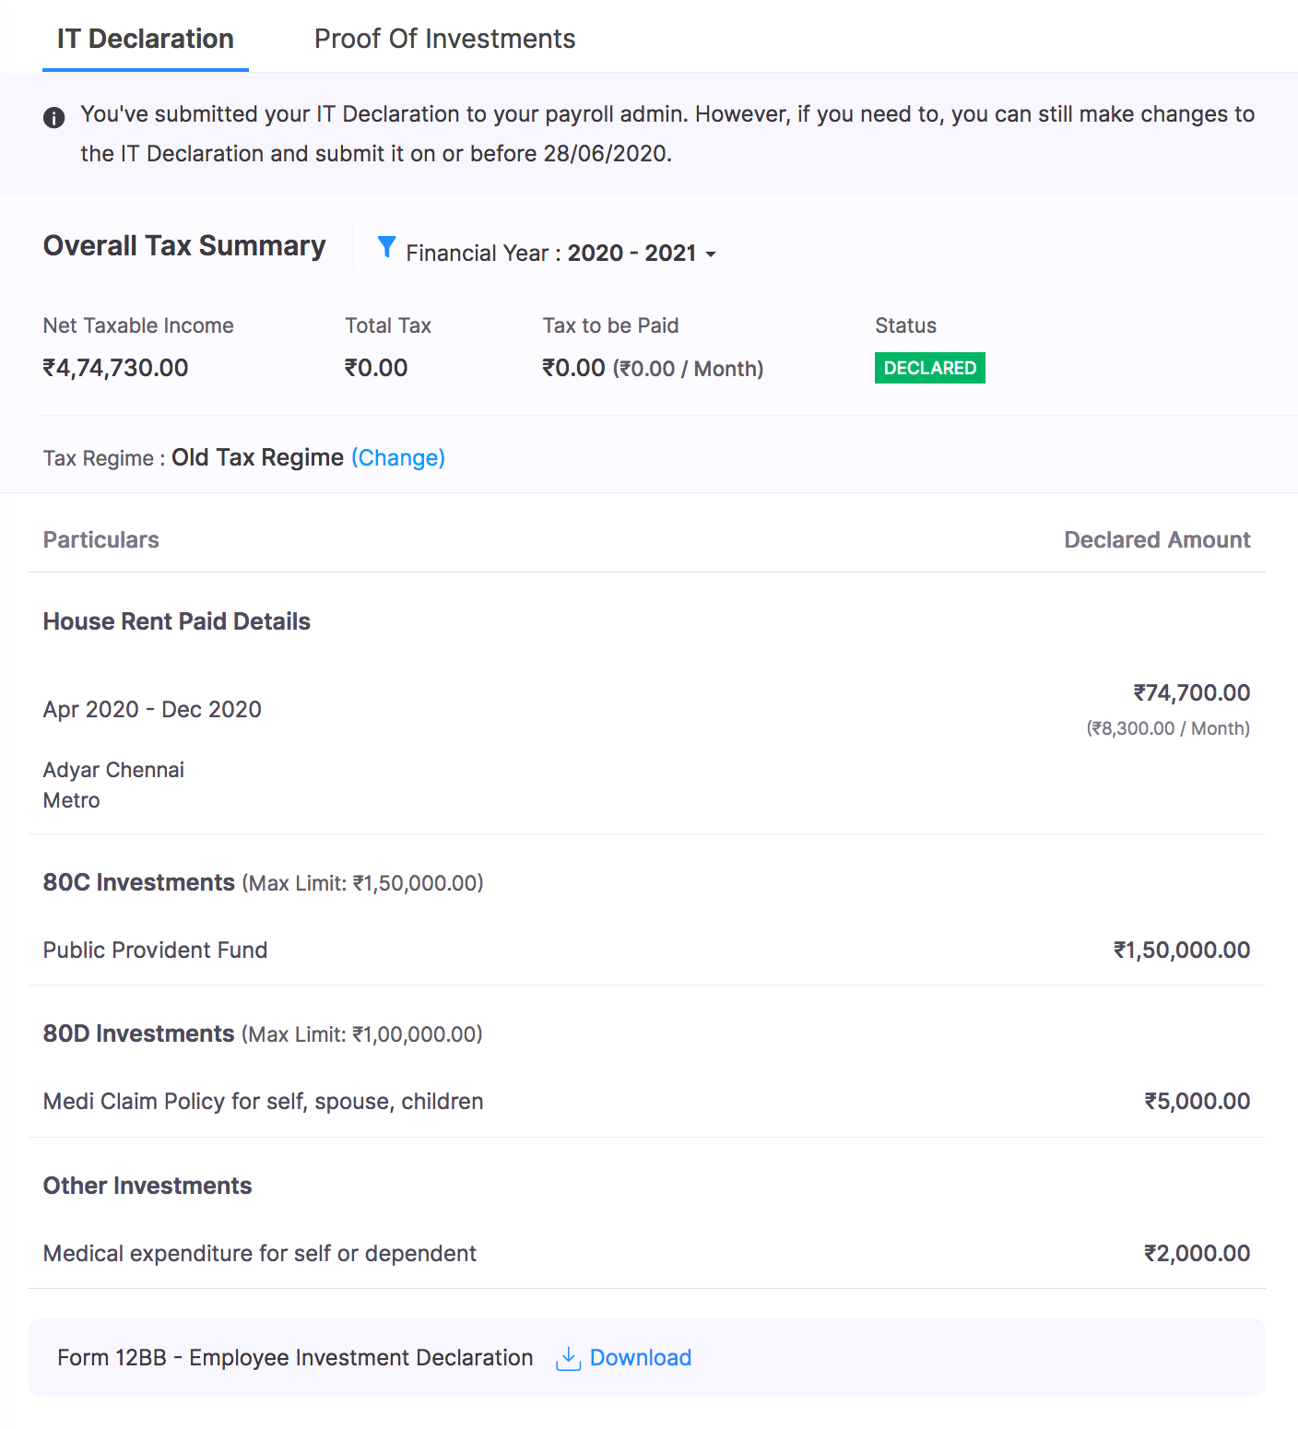Screen dimensions: 1298x1429
Task: Click the download arrow icon for Form 12BB
Action: (568, 1358)
